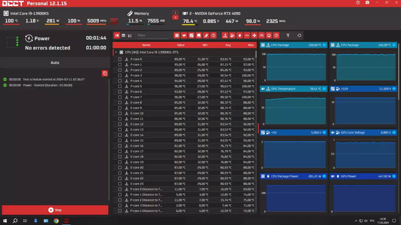Screen dimensions: 401x225
Task: Open the funnel filter options icon
Action: tap(288, 35)
